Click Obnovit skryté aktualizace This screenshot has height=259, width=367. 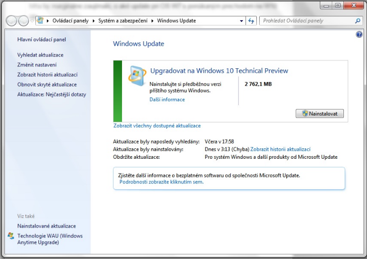47,85
